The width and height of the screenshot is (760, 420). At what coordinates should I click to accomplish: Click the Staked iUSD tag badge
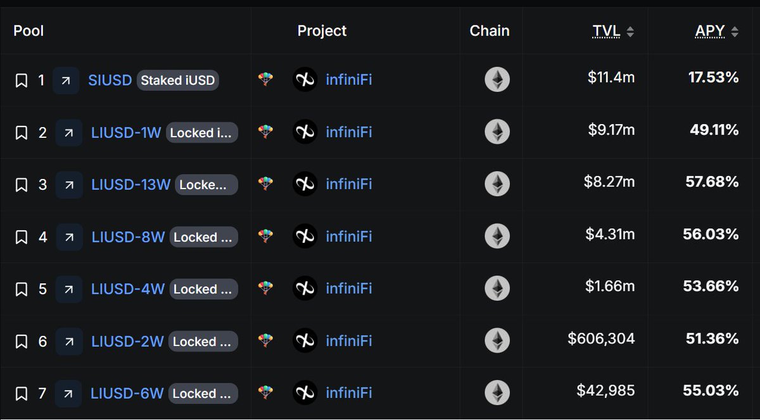(178, 80)
